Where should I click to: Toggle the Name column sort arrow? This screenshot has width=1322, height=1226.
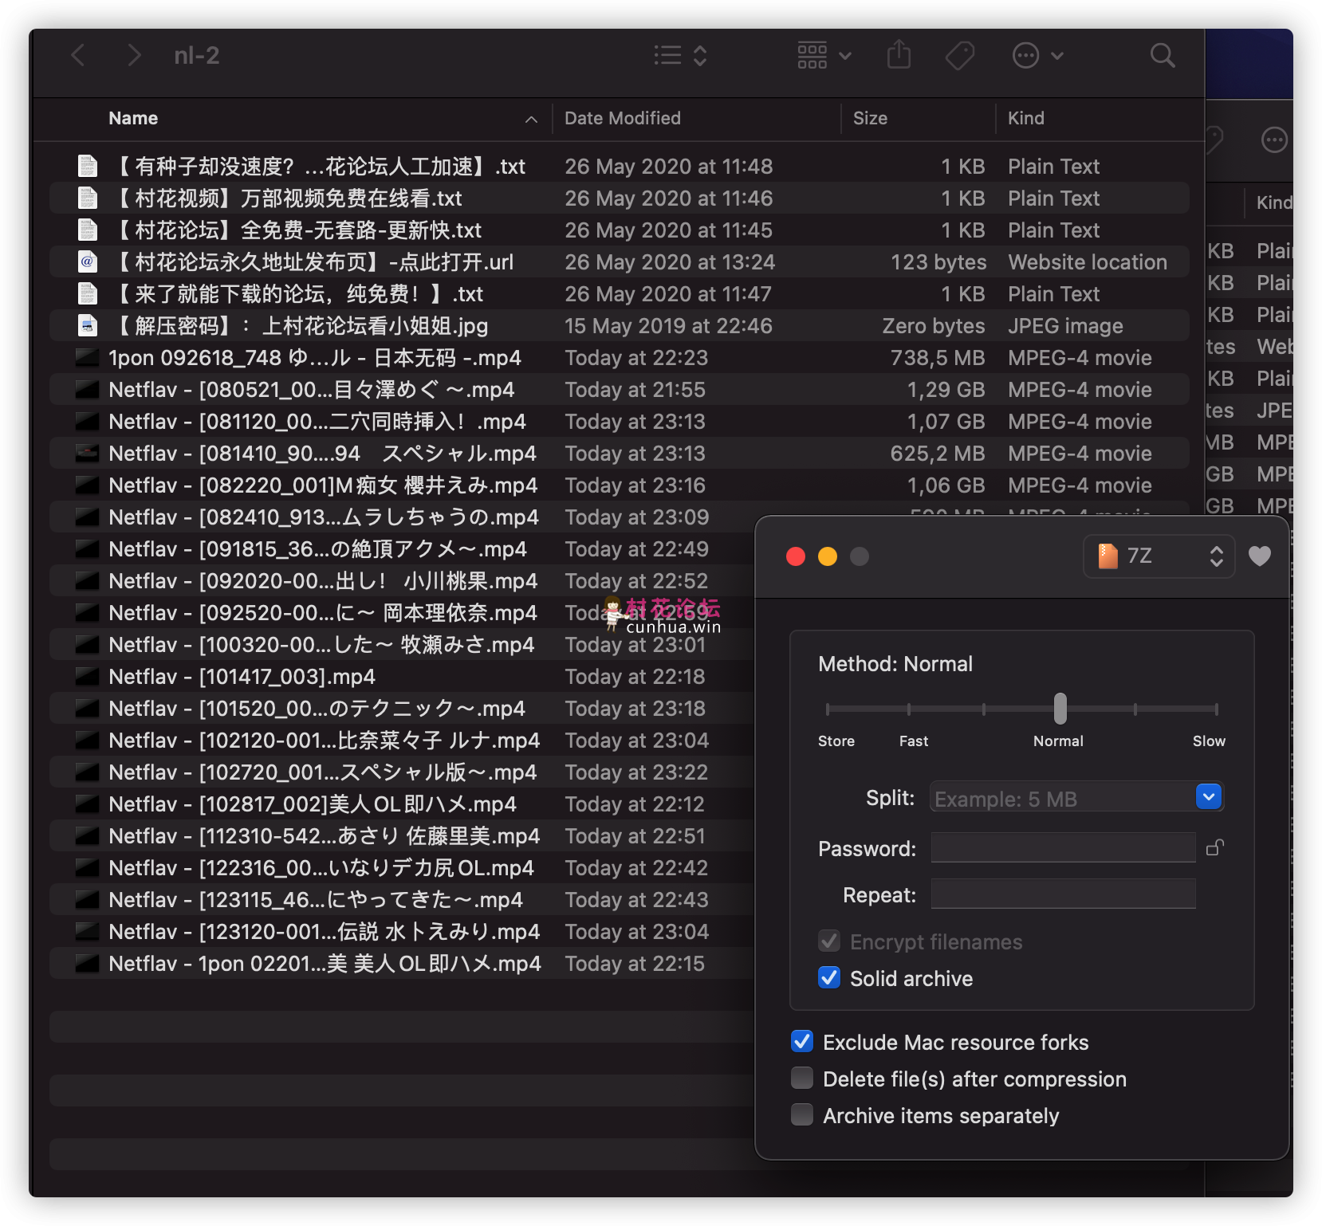pos(531,119)
